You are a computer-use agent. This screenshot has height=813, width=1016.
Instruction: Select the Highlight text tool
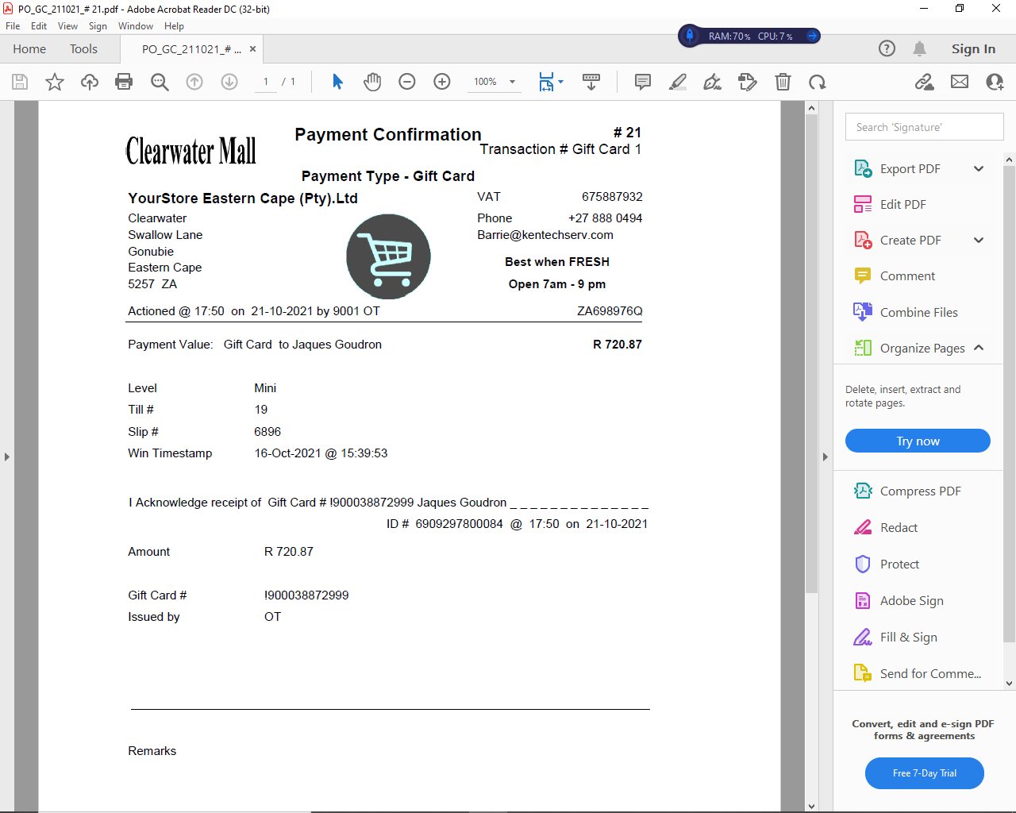[678, 82]
